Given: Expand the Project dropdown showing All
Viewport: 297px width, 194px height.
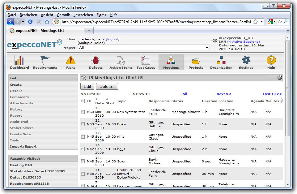Looking at the screenshot, I should [x=207, y=48].
